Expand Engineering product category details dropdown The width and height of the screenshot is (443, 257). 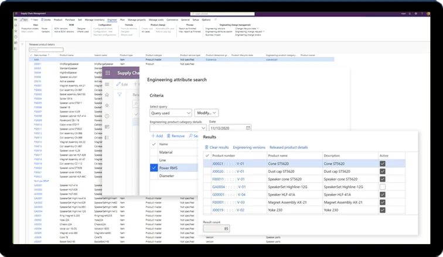coord(202,127)
